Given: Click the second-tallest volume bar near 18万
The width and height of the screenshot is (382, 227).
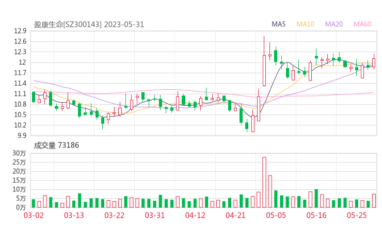Looking at the screenshot, I should (x=270, y=191).
